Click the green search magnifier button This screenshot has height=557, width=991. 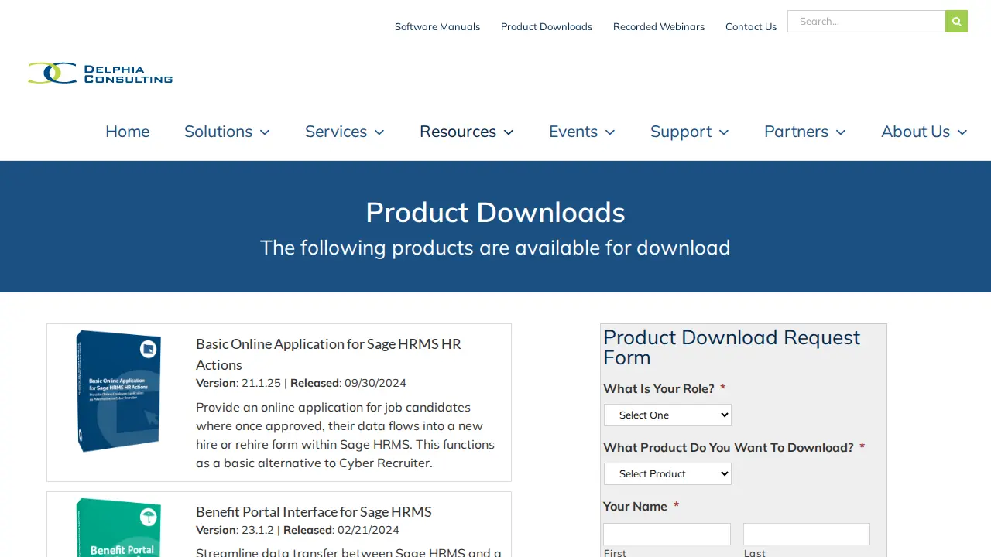956,22
